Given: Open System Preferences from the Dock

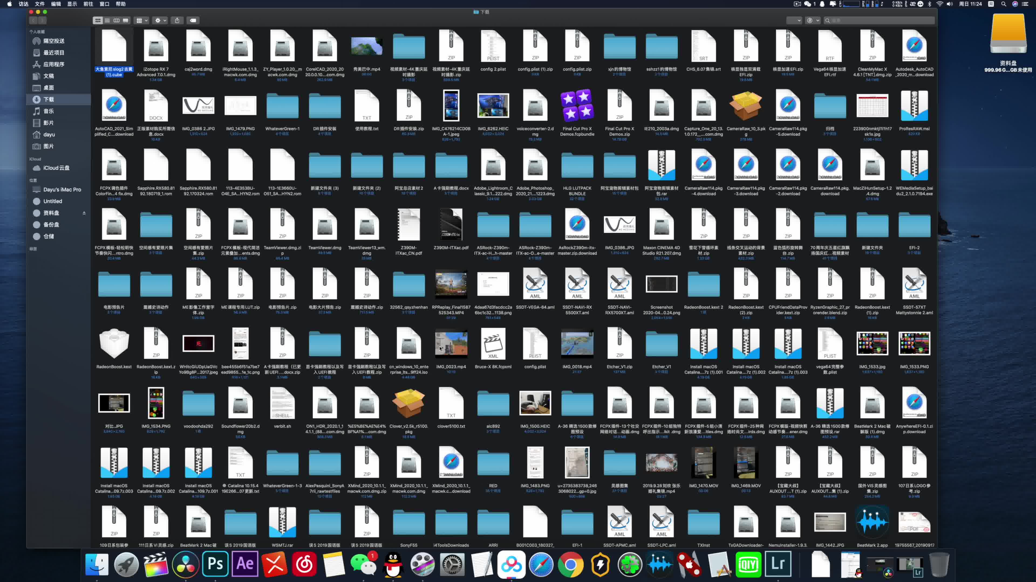Looking at the screenshot, I should point(452,564).
